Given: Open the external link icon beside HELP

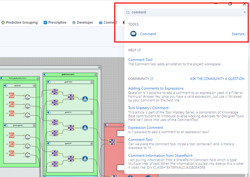Looking at the screenshot, I should [139, 50].
